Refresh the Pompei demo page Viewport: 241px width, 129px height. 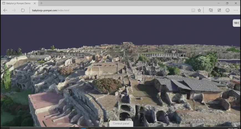tap(23, 10)
